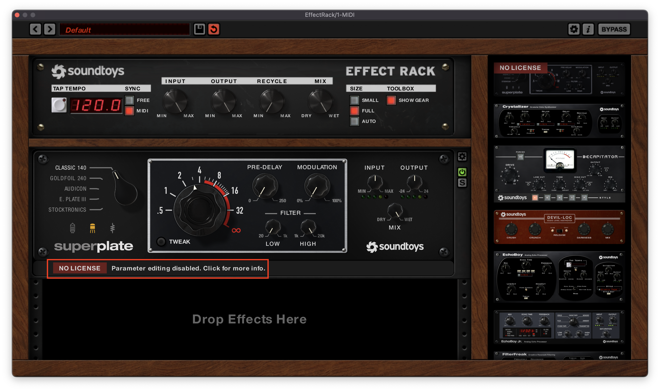
Task: Select the Devil-Loc thumbnail in toolbox
Action: coord(559,227)
